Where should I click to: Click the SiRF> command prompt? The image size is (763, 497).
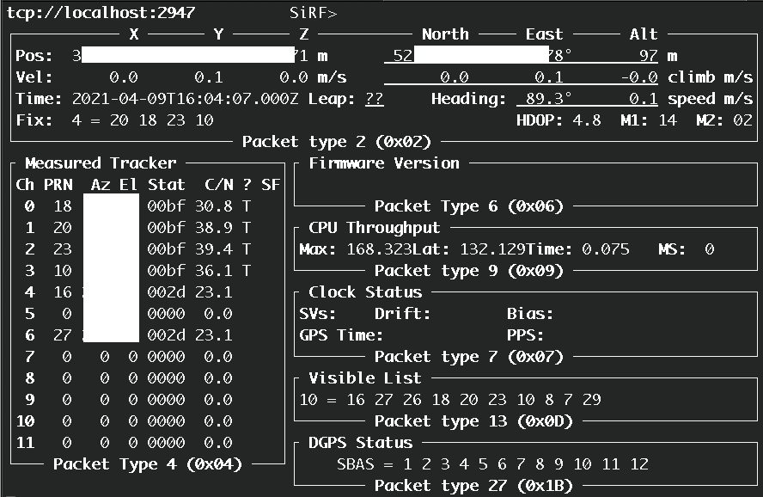[314, 13]
